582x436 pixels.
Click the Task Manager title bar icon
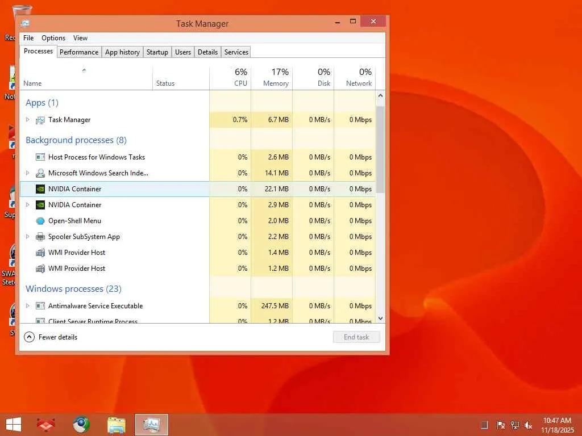click(25, 23)
